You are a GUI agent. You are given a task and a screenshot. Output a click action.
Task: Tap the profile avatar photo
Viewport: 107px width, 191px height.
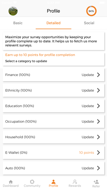coord(13,11)
